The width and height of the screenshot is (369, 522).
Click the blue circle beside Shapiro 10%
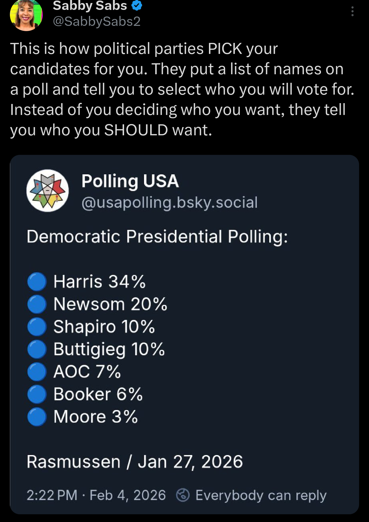[x=37, y=327]
